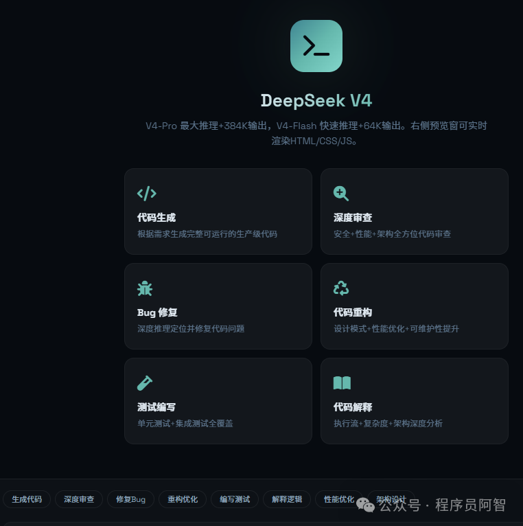The width and height of the screenshot is (523, 526).
Task: Click the DeepSeek terminal logo icon
Action: (316, 46)
